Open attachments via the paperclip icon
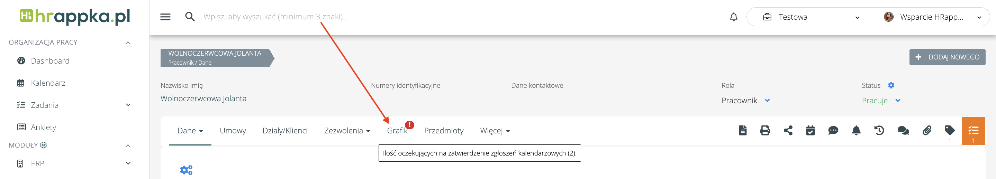 tap(927, 130)
